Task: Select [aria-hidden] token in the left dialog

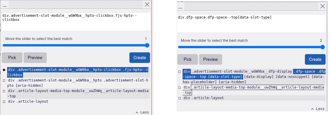Action: pos(29,86)
